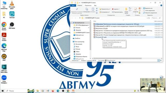This screenshot has width=166, height=93.
Task: Open the VSDC Free Video Editor shortcut
Action: click(x=4, y=69)
